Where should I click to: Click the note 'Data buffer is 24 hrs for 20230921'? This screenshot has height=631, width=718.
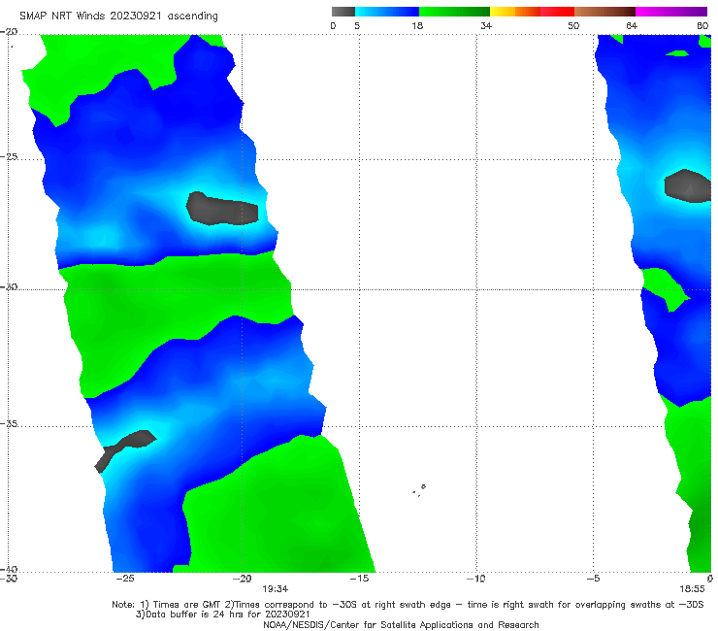coord(228,614)
